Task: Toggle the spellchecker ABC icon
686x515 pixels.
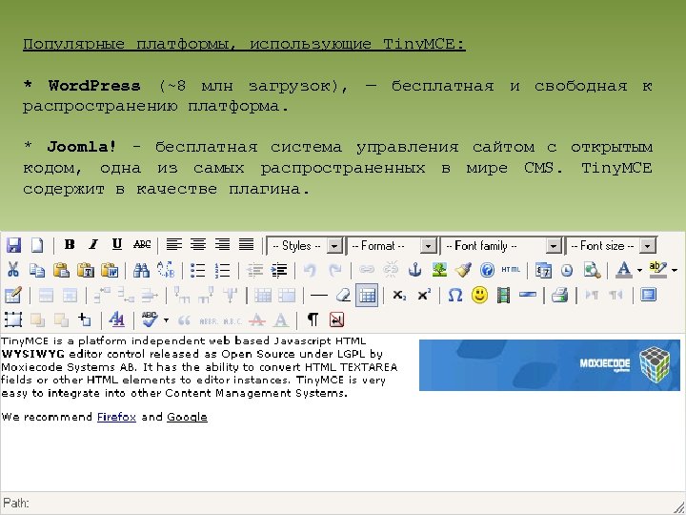Action: (x=150, y=319)
